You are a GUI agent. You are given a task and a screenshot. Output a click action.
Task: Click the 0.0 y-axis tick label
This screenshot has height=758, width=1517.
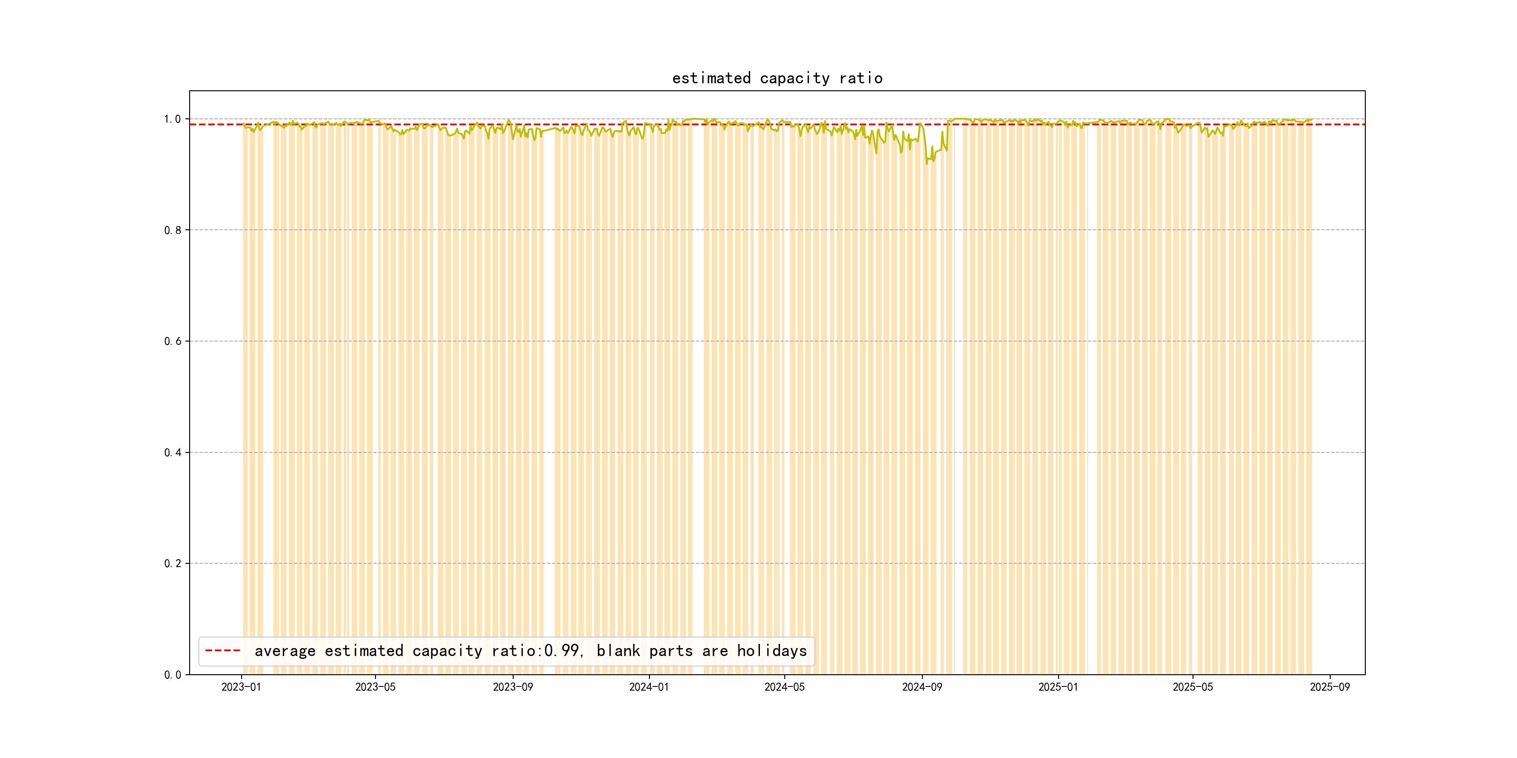click(x=172, y=674)
